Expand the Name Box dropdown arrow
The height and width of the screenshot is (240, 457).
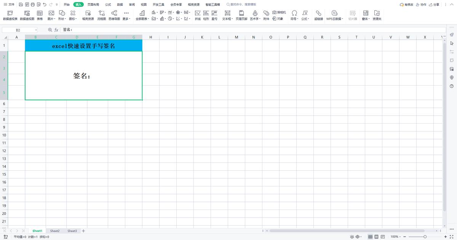click(x=36, y=30)
